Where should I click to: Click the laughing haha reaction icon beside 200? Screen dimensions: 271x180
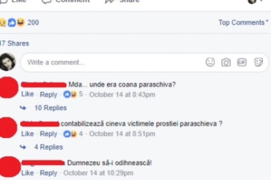[x=21, y=22]
